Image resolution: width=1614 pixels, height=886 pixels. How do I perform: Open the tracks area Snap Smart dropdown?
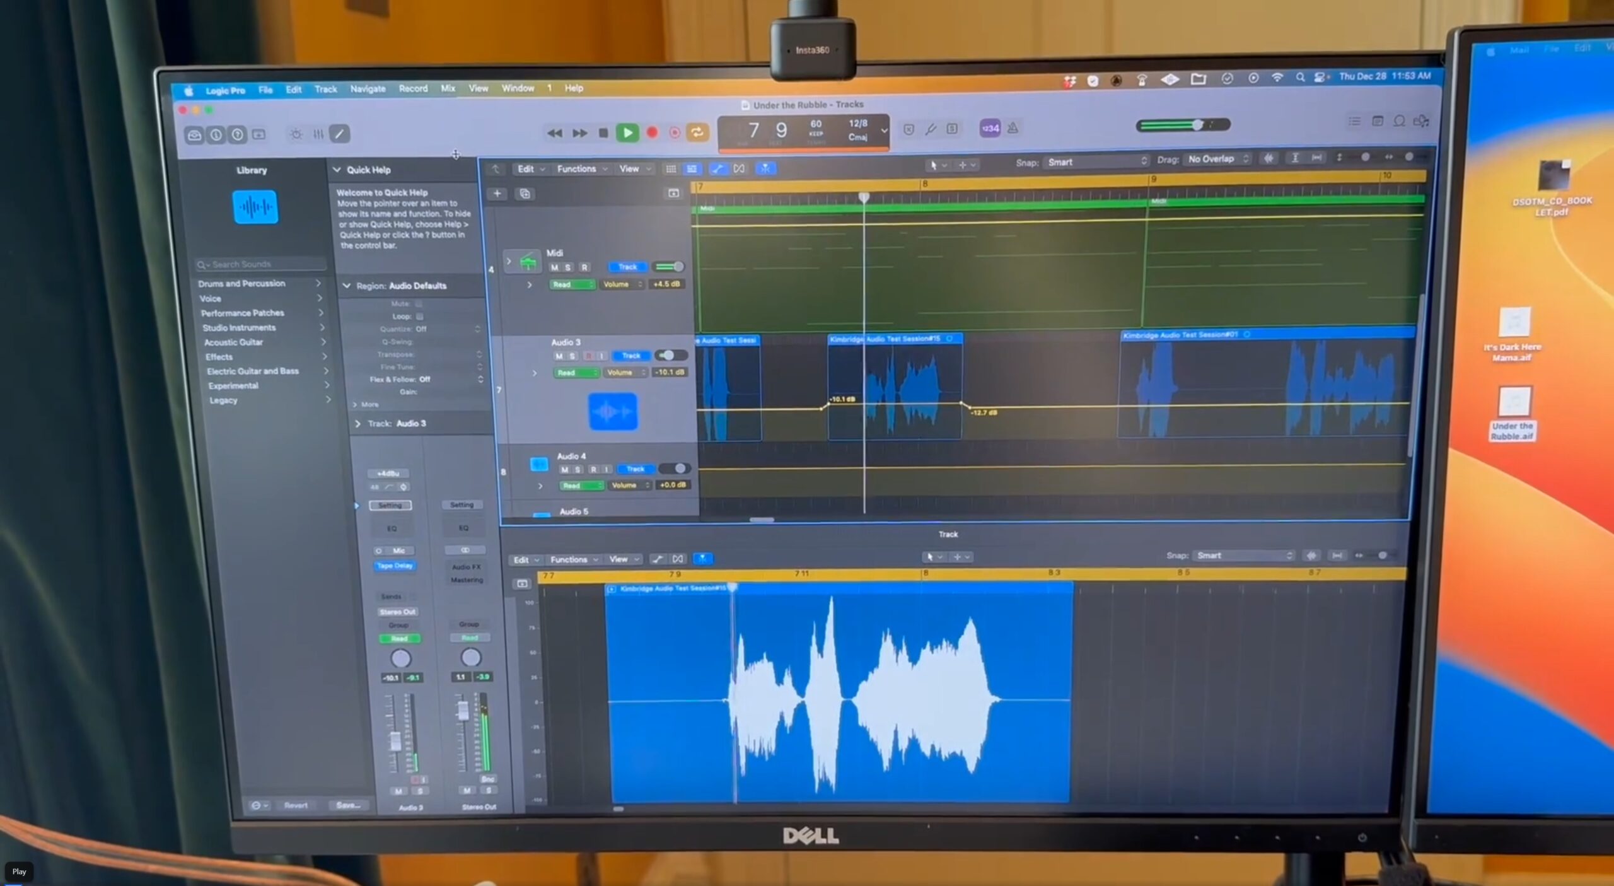tap(1096, 162)
